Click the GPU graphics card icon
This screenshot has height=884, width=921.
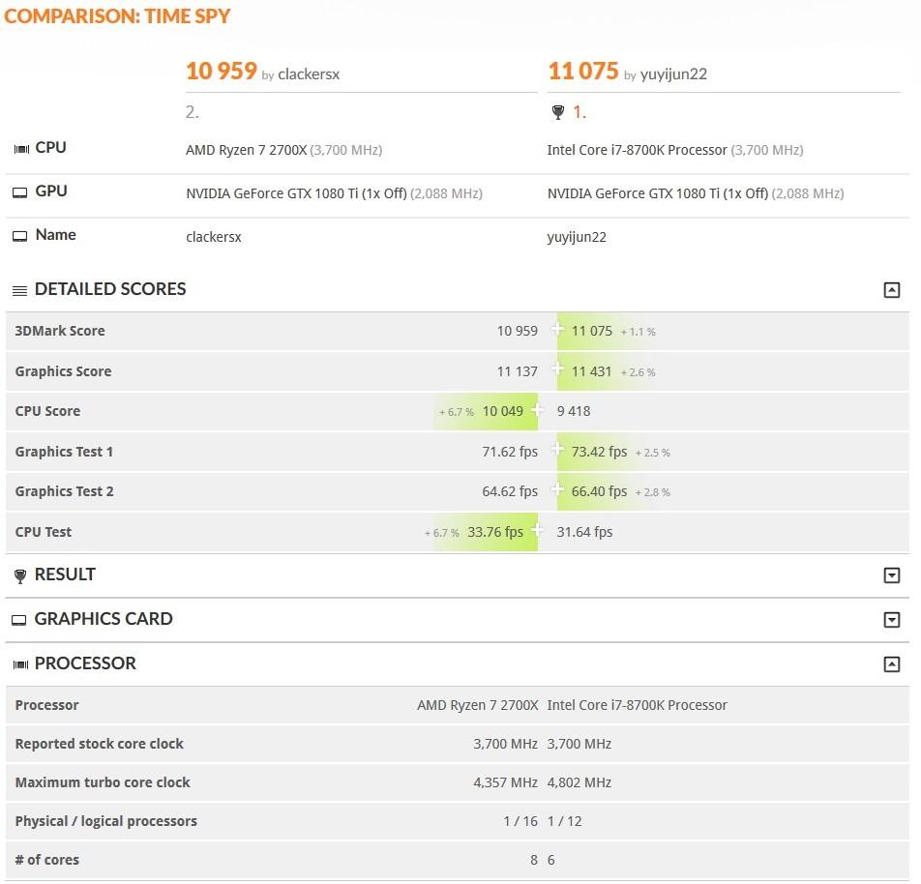[19, 192]
